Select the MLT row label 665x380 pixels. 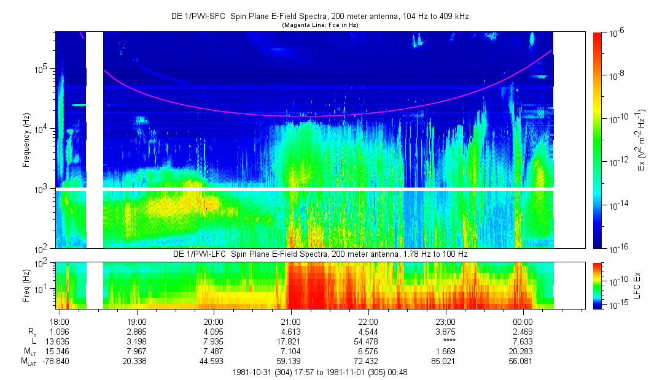[x=30, y=352]
